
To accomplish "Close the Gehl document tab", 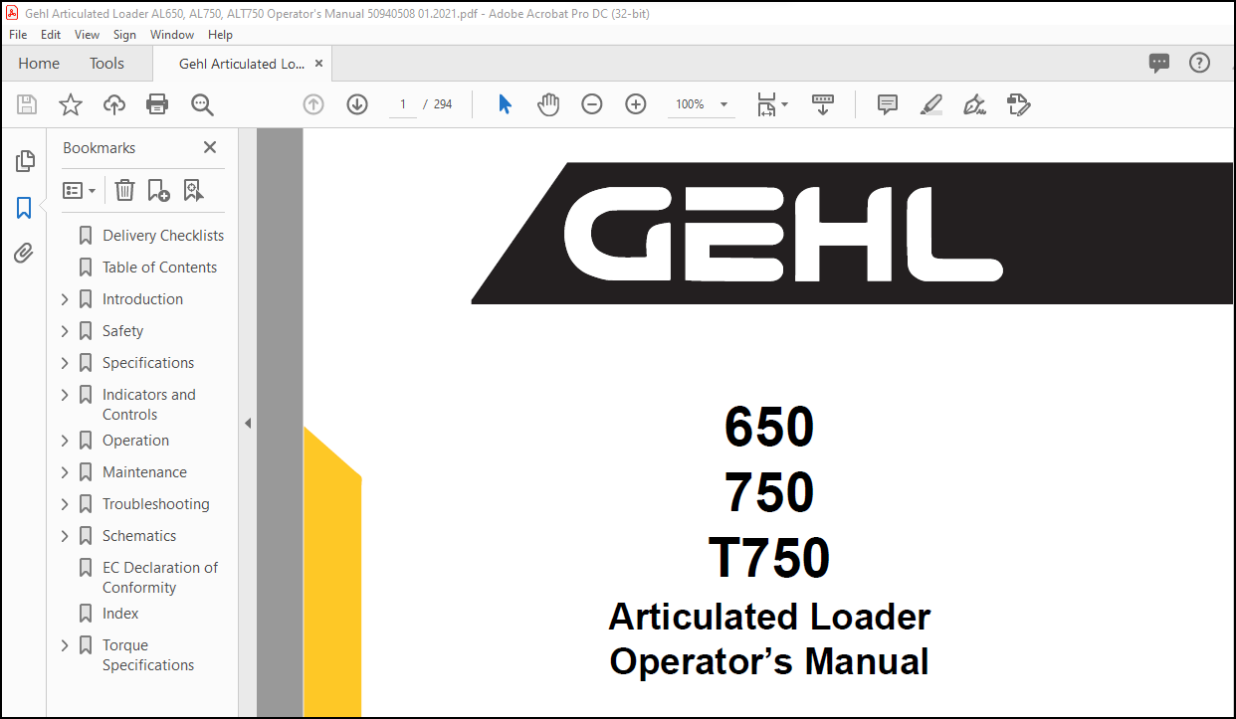I will pos(318,64).
